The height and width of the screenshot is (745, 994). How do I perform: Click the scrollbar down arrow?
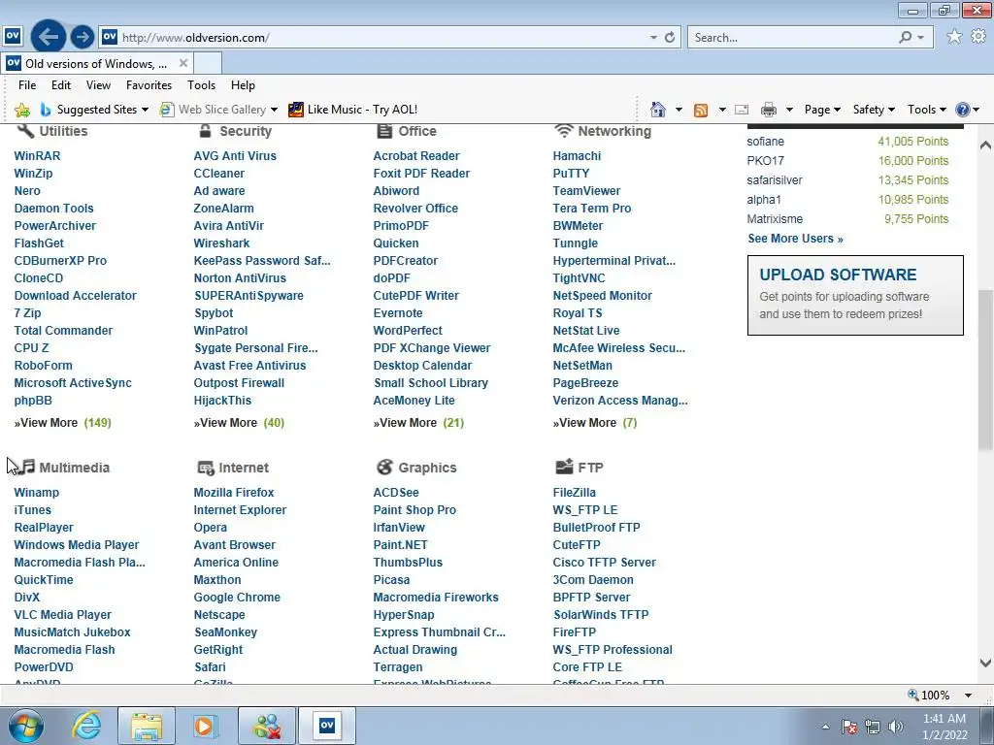[985, 664]
